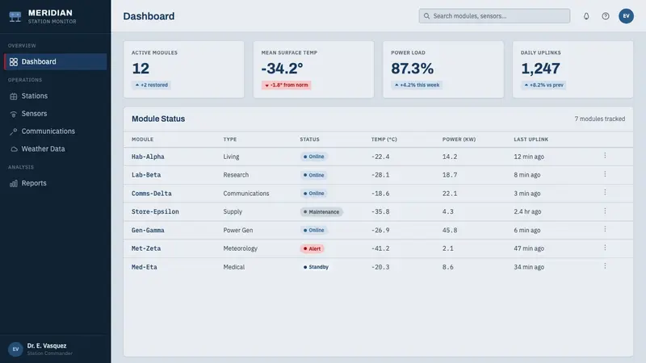The width and height of the screenshot is (646, 363).
Task: Click the Daily Uplinks card
Action: [x=573, y=69]
